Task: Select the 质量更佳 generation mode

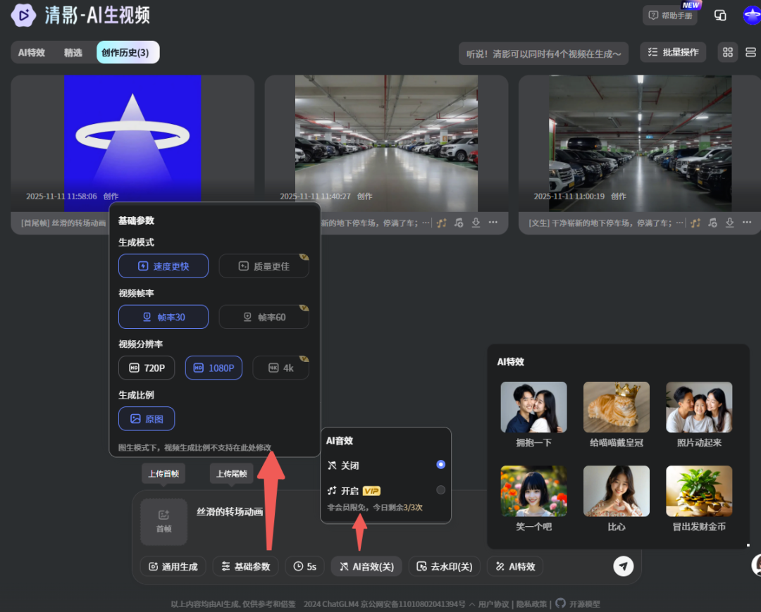Action: click(x=264, y=266)
